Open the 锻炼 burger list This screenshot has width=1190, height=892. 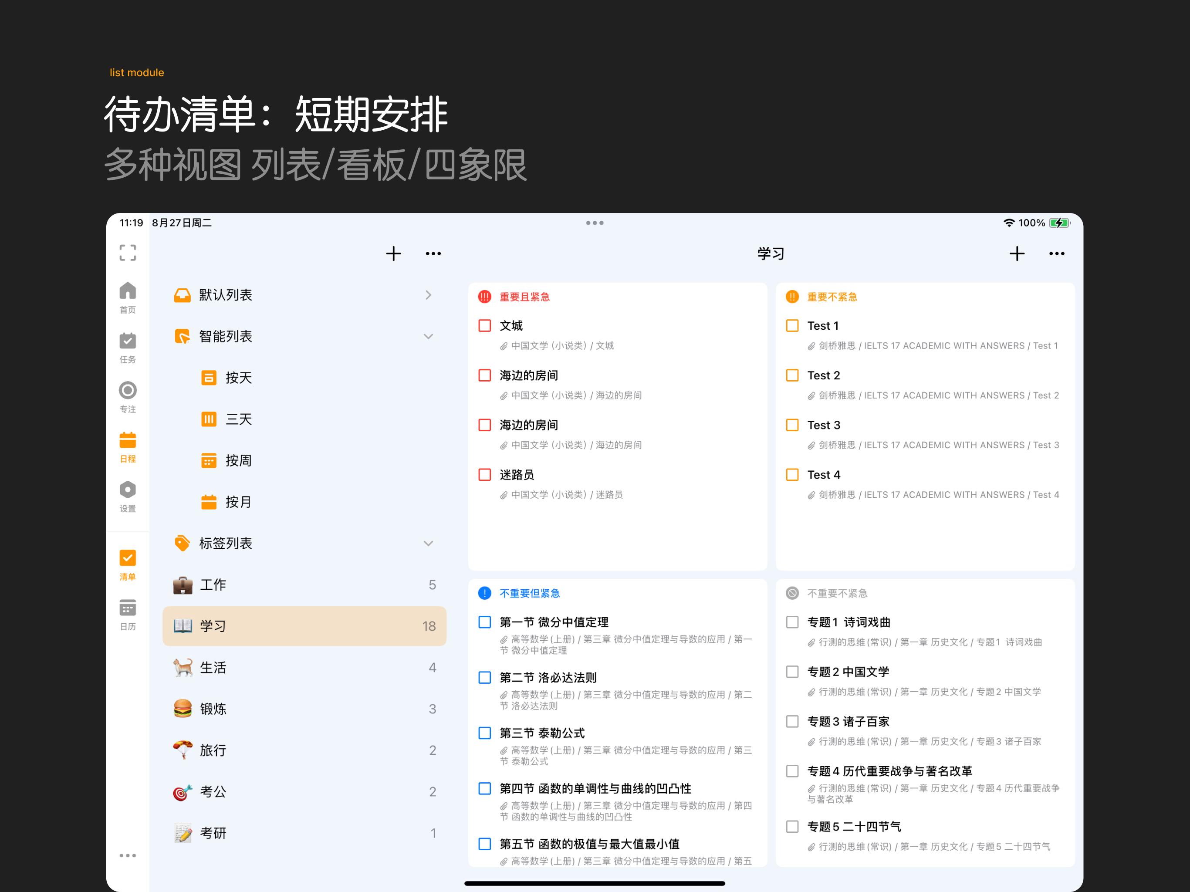[304, 709]
